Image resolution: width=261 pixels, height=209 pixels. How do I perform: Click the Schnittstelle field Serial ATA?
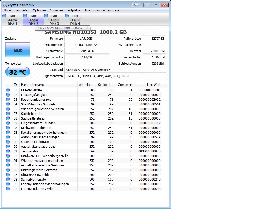pos(87,51)
